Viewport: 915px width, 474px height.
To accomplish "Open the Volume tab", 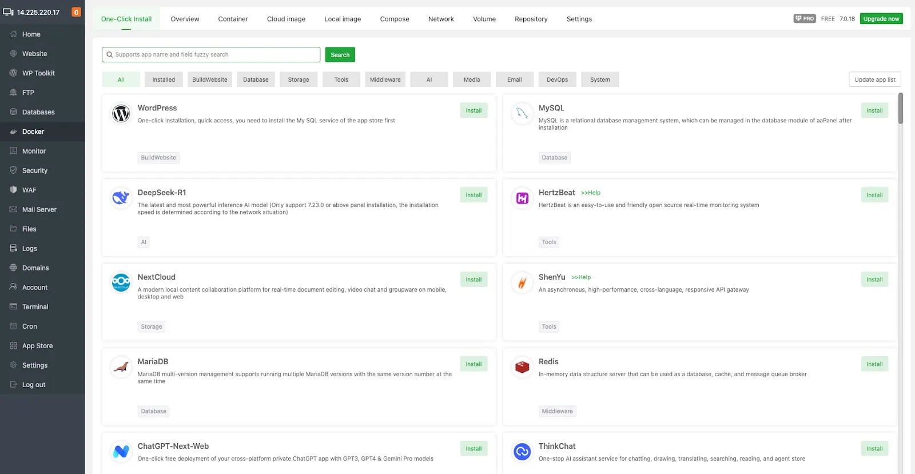I will pos(484,19).
